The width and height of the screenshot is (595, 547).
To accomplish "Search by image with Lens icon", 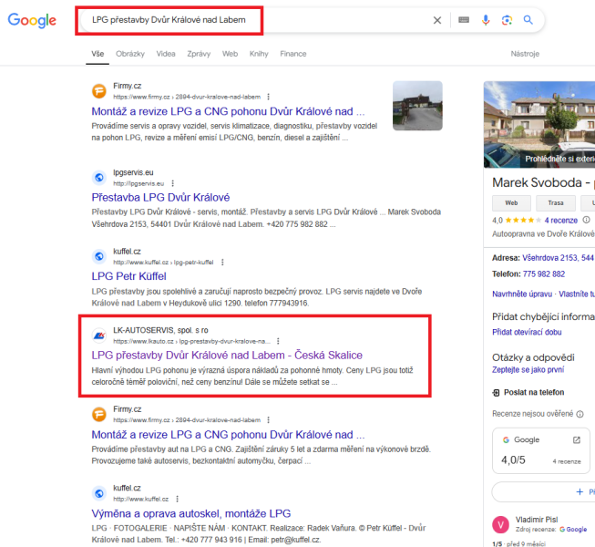I will (507, 20).
